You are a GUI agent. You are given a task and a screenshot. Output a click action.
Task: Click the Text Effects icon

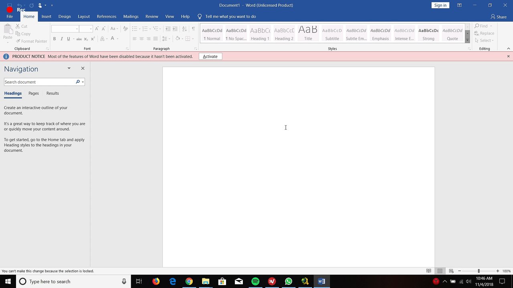pyautogui.click(x=102, y=39)
